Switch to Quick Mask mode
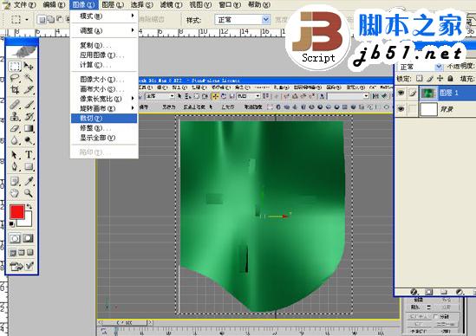This screenshot has width=476, height=336. 29,238
